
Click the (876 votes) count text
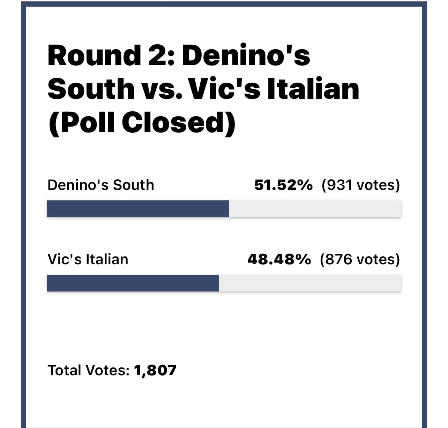click(360, 259)
